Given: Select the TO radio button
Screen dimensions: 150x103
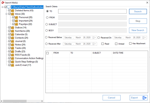Looking at the screenshot, I should click(47, 11).
